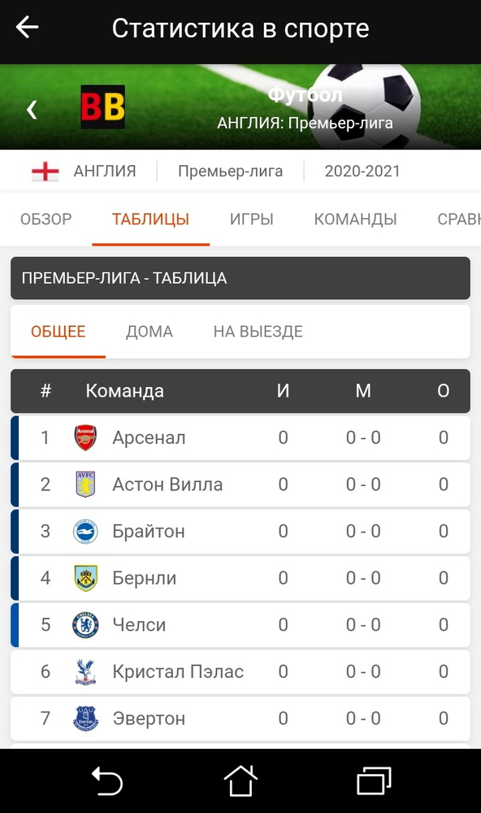Switch to the ИГРЫ tab
The height and width of the screenshot is (813, 481).
[252, 219]
